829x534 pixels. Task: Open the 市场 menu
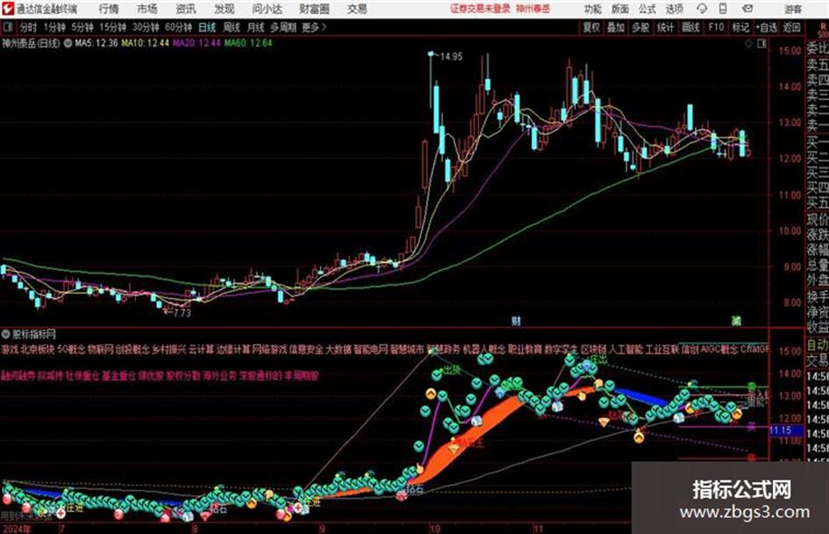point(147,9)
